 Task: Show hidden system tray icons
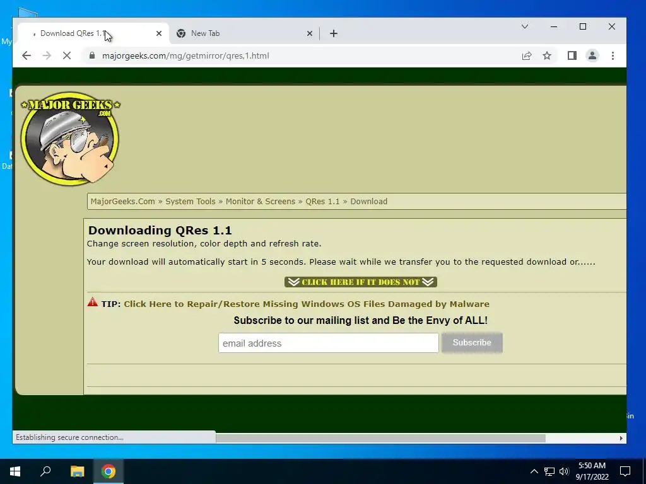[534, 471]
